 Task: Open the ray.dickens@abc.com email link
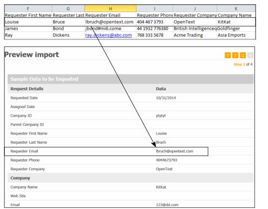[108, 35]
